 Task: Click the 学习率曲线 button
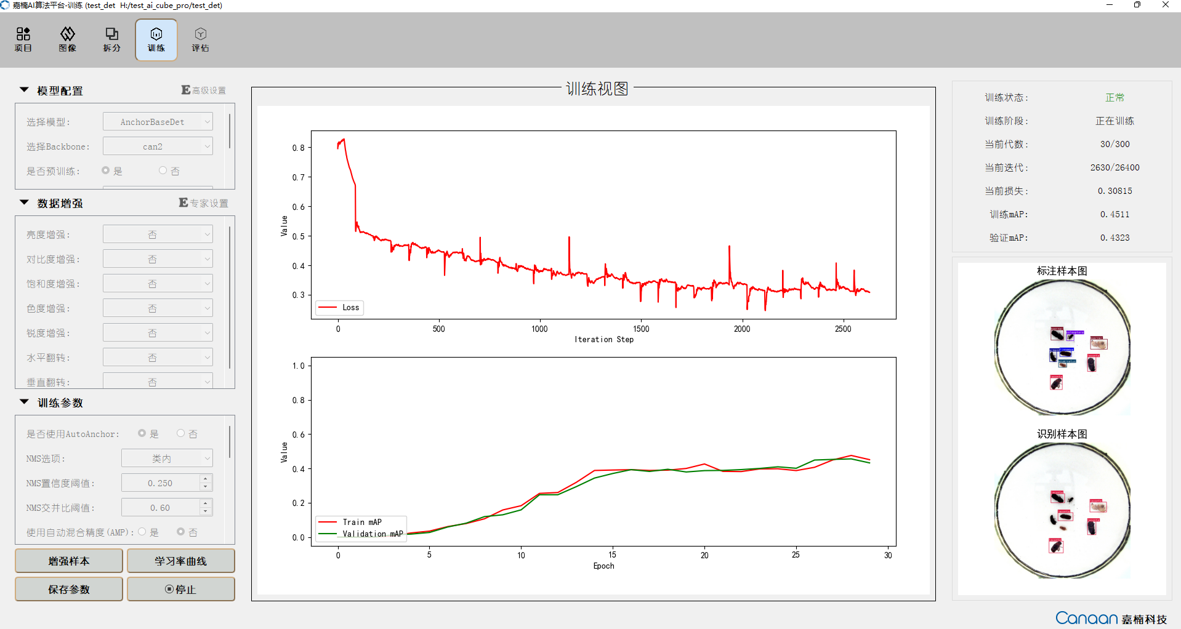[180, 561]
